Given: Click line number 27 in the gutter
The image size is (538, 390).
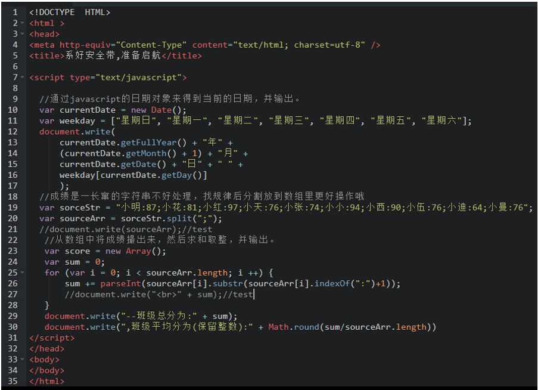Looking at the screenshot, I should (x=13, y=294).
